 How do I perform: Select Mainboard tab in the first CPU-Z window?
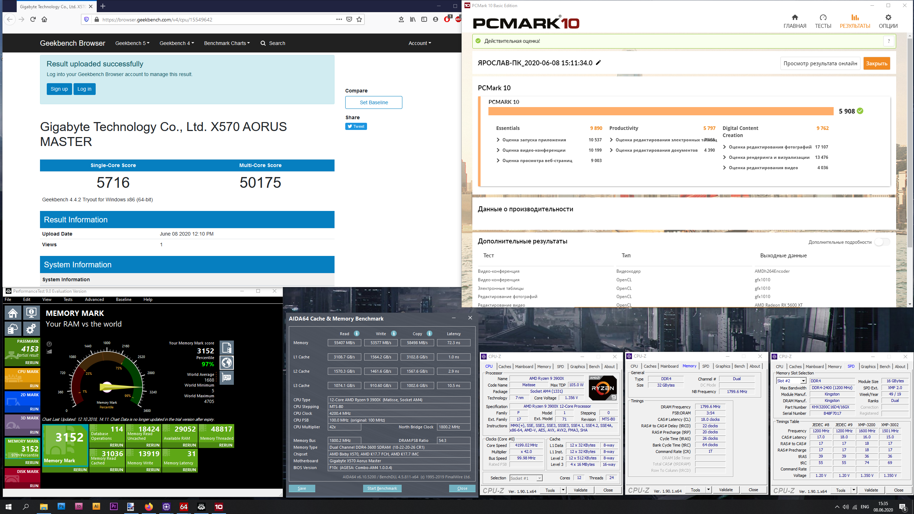point(524,367)
